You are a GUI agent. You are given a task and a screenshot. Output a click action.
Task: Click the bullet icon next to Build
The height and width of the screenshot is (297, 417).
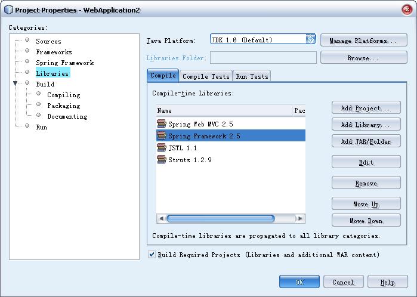pos(27,83)
